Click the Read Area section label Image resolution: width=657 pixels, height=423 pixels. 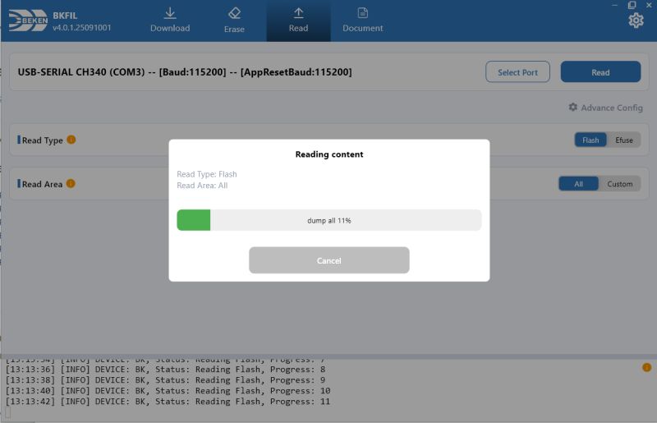tap(42, 184)
